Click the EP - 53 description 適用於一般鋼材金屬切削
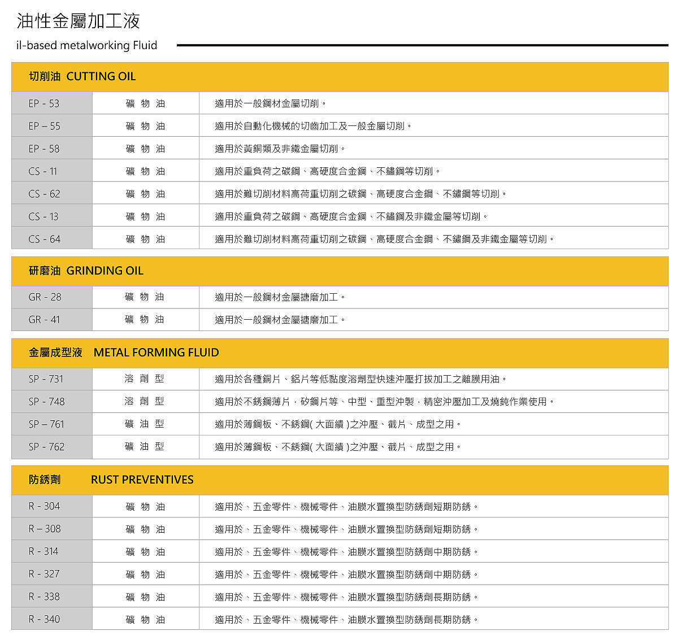Image resolution: width=678 pixels, height=644 pixels. pos(271,103)
